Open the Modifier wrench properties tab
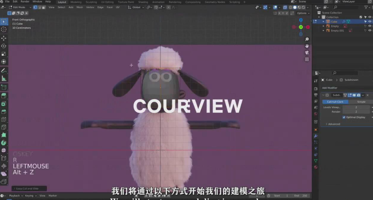Screen dimensions: 373x200 point(316,136)
